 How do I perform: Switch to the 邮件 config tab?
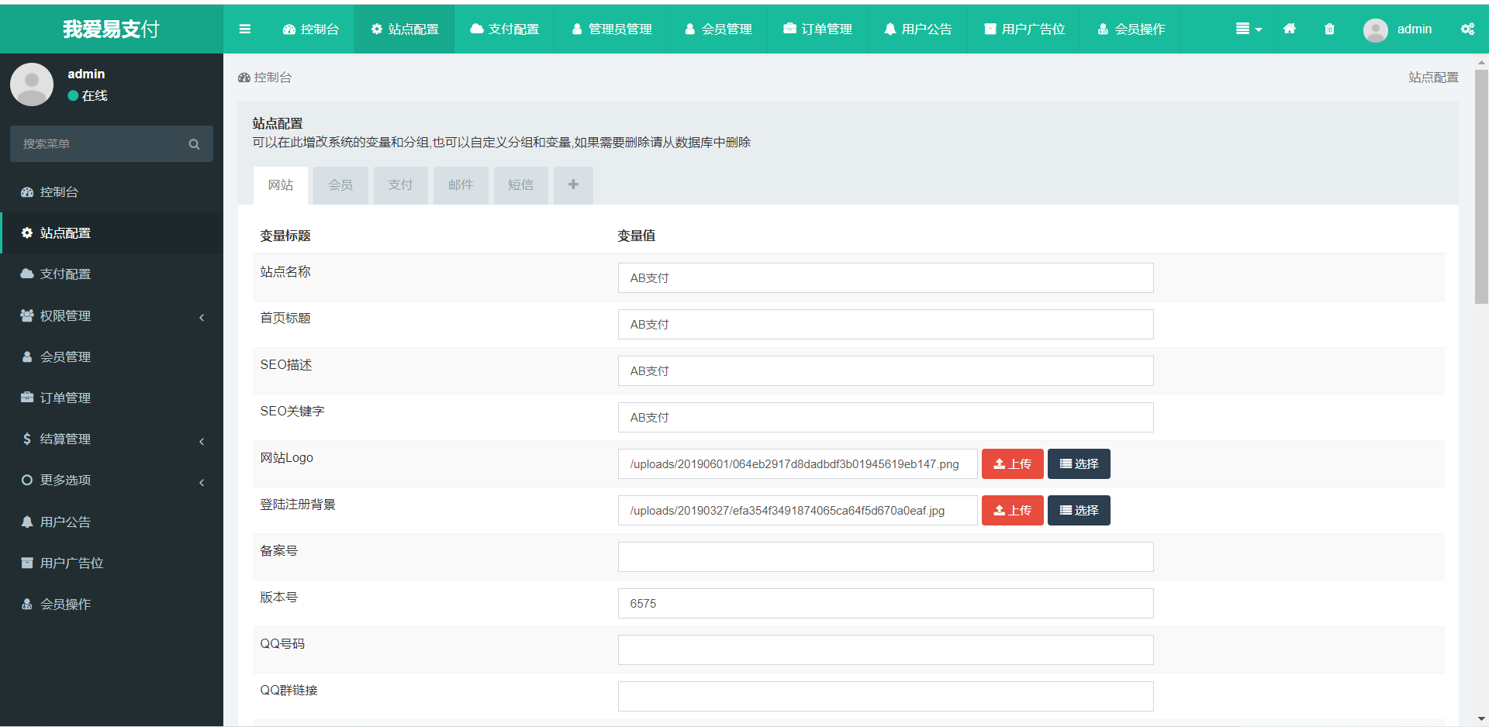point(461,185)
